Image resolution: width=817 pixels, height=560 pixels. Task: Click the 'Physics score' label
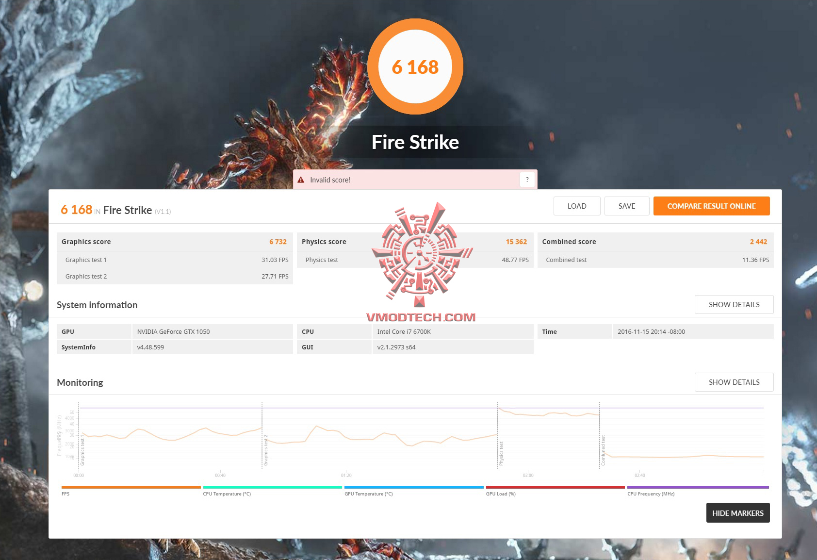point(324,242)
